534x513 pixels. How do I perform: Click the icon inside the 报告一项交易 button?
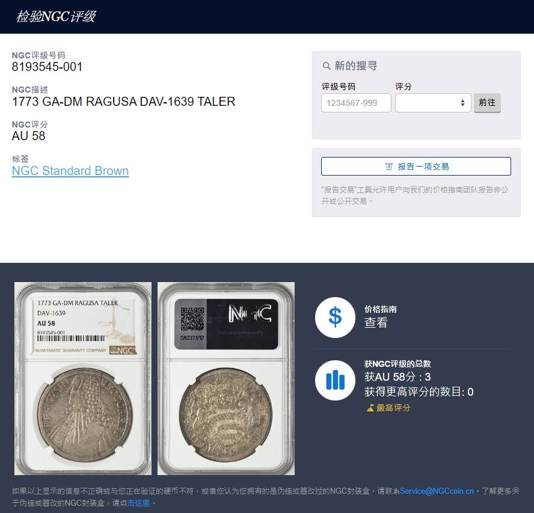coord(388,166)
